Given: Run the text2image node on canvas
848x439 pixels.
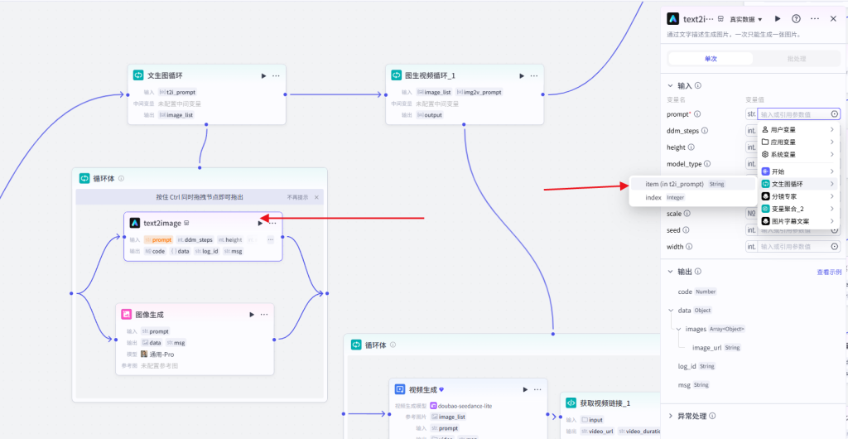Looking at the screenshot, I should click(x=261, y=223).
